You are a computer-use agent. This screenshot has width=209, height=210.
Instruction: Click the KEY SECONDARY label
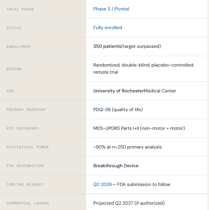coord(23,128)
